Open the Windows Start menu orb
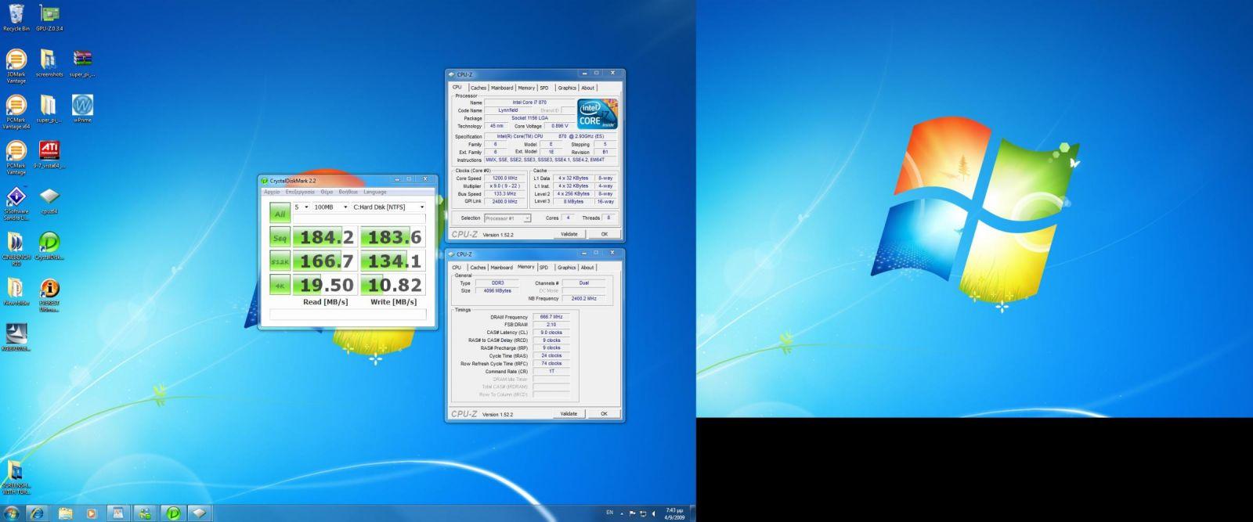Image resolution: width=1253 pixels, height=522 pixels. 12,513
